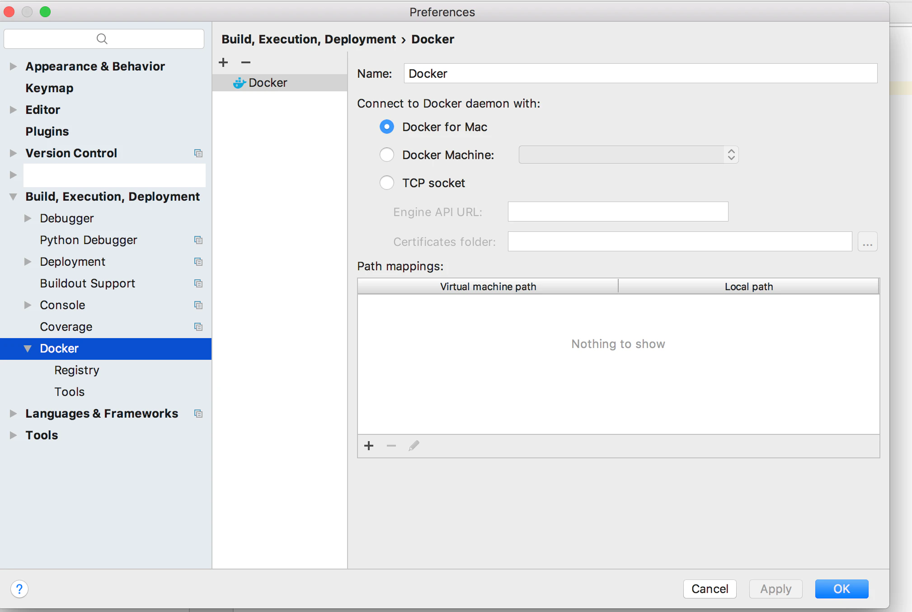
Task: Select top-level Tools settings item
Action: coord(42,435)
